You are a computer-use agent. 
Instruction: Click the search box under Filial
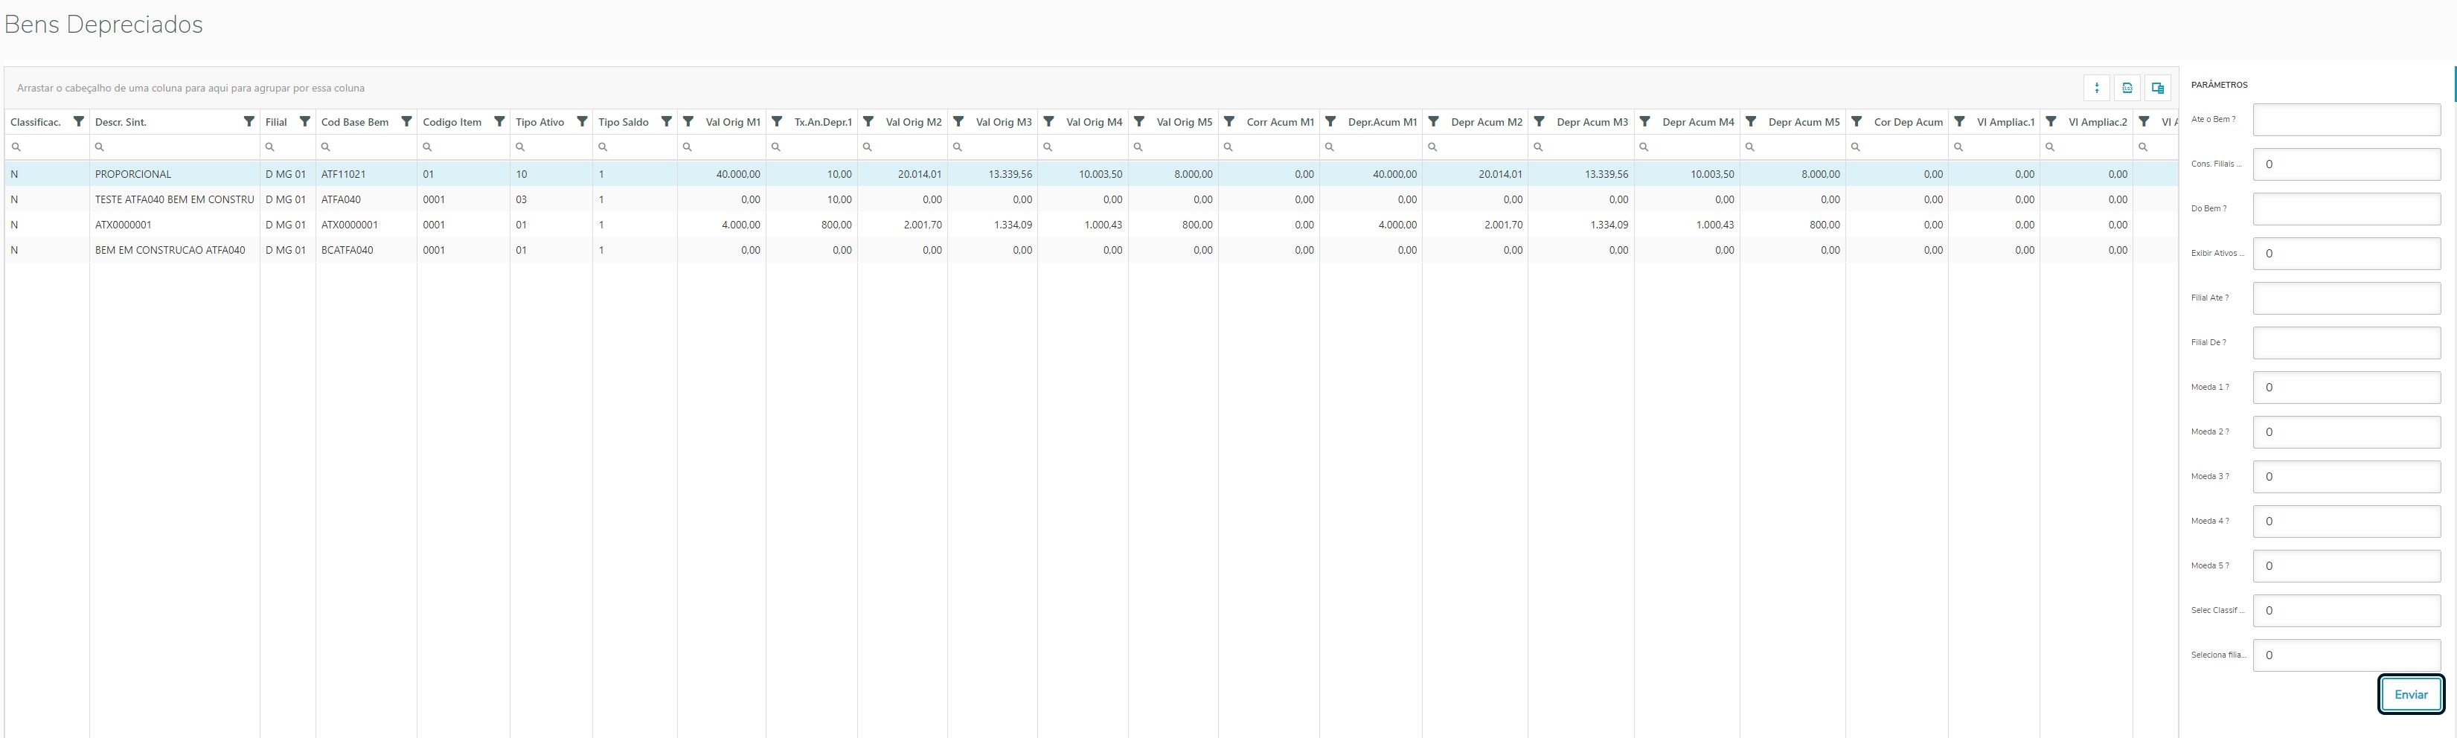pyautogui.click(x=288, y=147)
